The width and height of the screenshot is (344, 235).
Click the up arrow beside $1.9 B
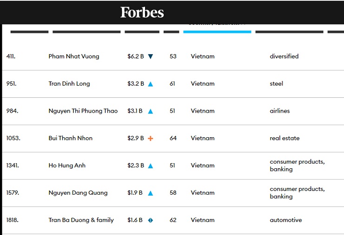150,193
